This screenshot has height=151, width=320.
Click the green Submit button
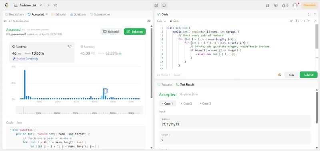(x=308, y=75)
